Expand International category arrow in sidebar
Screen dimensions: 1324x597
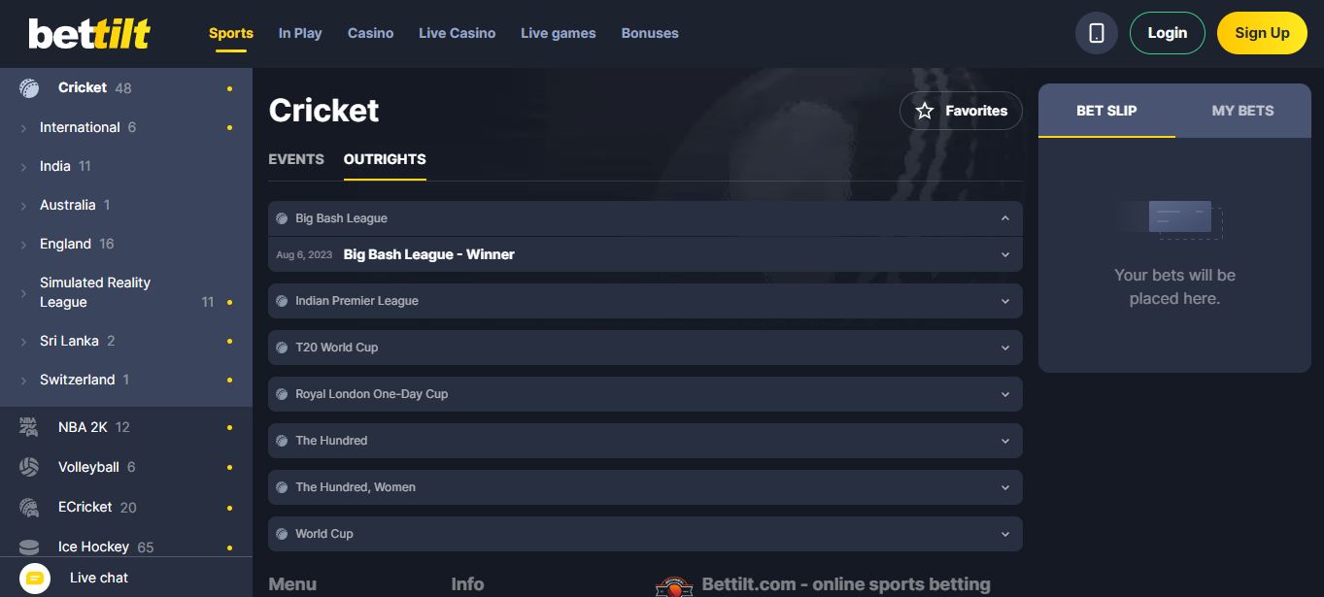click(x=23, y=128)
